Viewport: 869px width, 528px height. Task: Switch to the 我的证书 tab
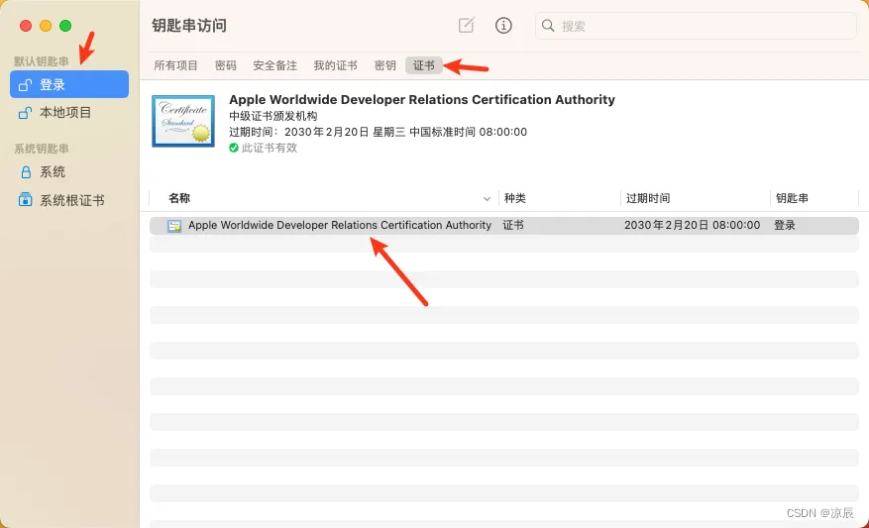pos(335,65)
